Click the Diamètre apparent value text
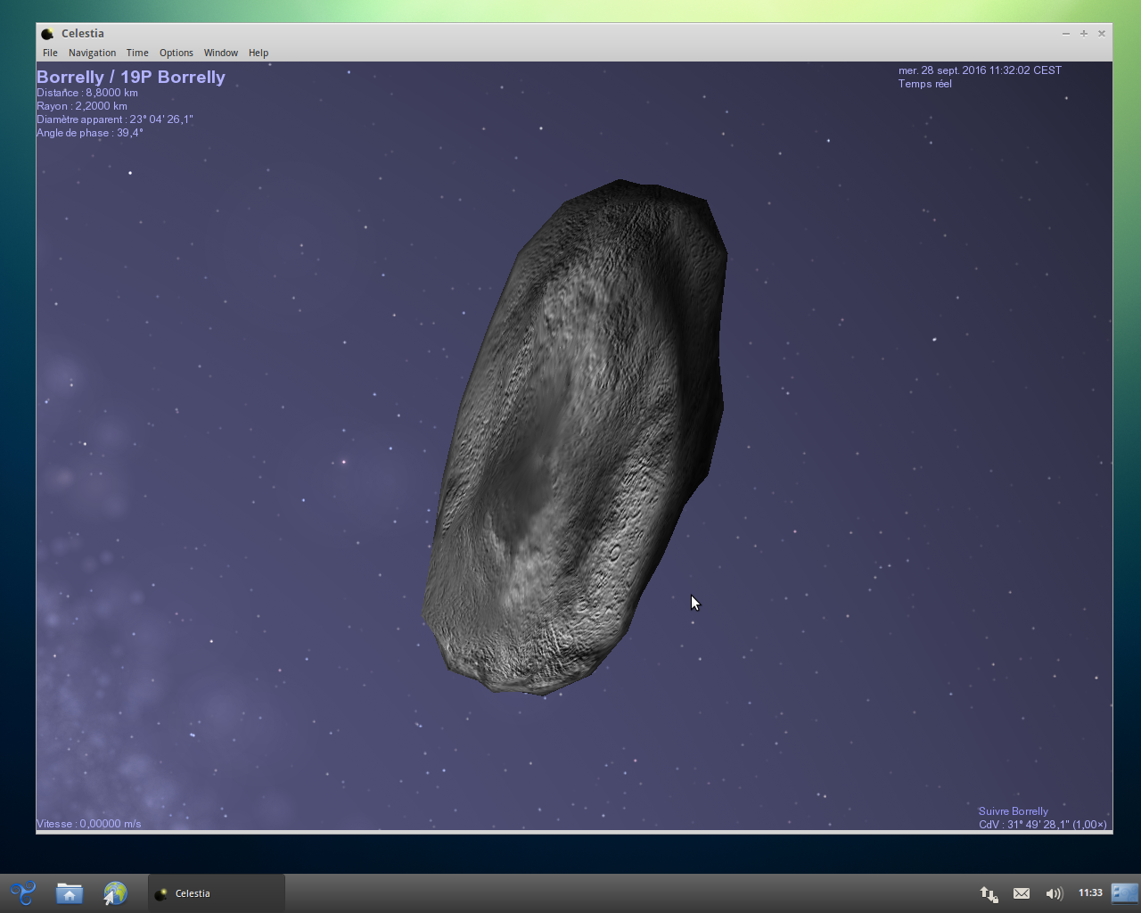Screen dimensions: 1141x913 [x=115, y=119]
